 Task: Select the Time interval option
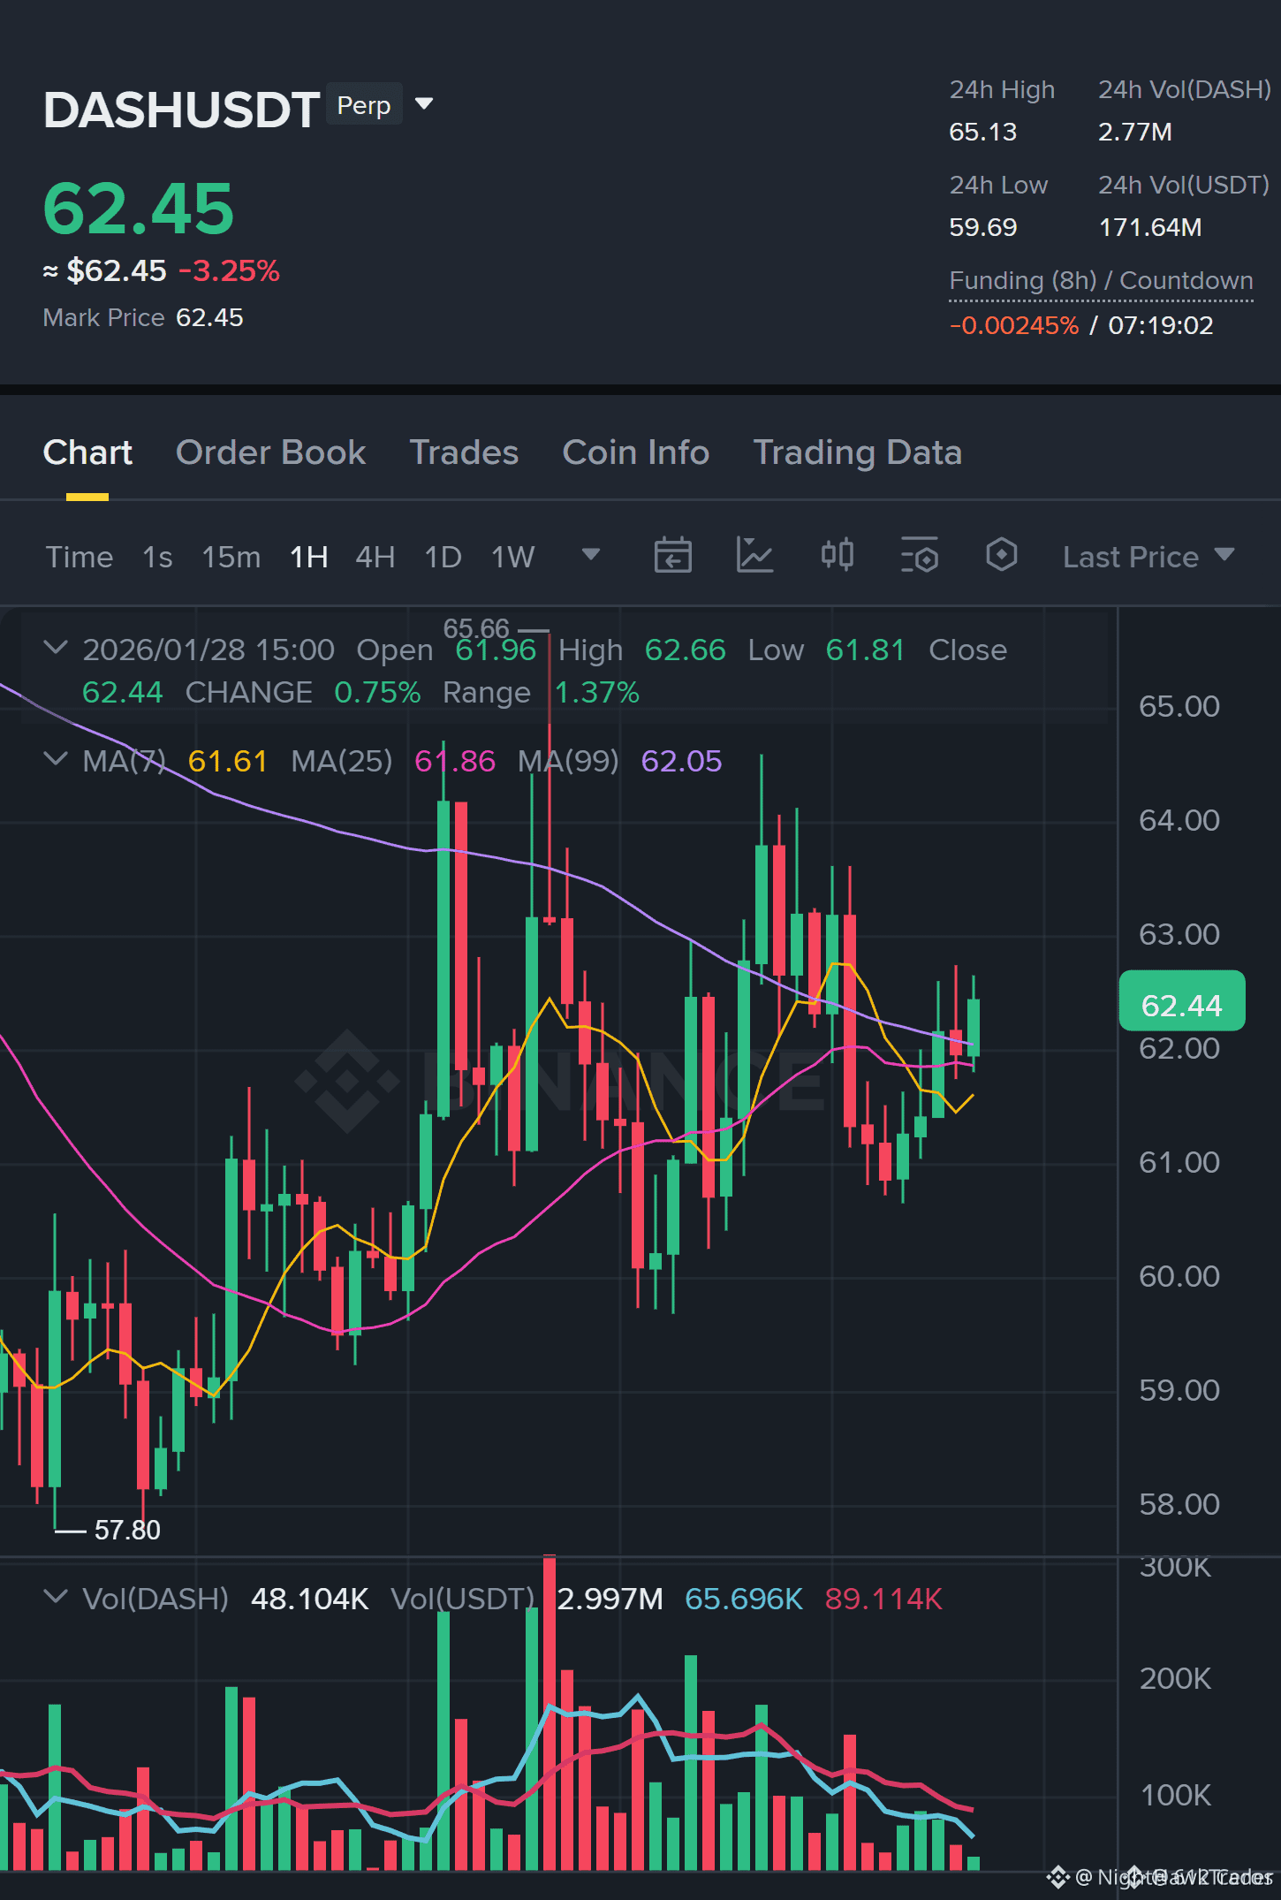point(80,557)
